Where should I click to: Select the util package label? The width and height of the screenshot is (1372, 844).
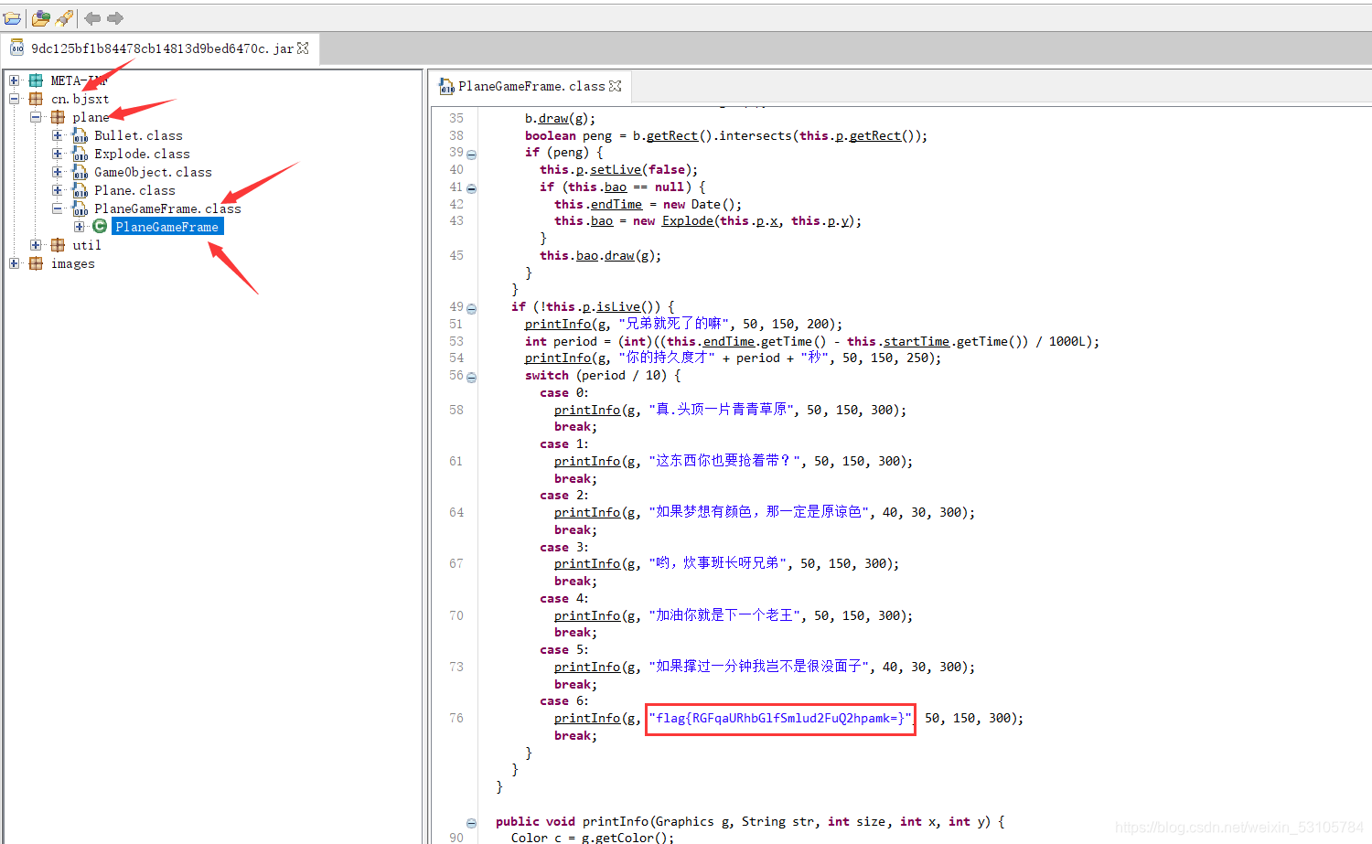click(87, 245)
